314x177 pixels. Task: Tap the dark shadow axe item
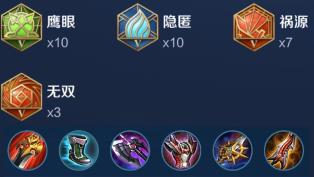130,150
